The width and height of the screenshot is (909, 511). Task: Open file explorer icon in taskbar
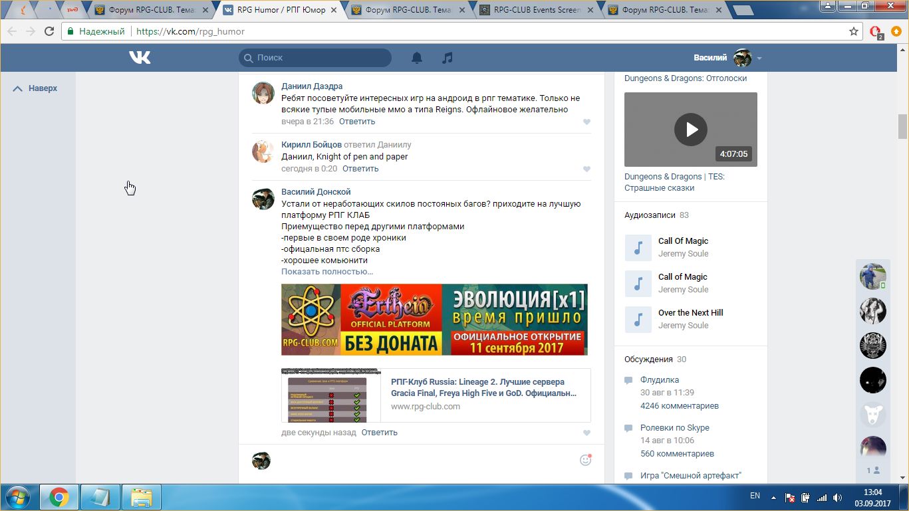tap(142, 496)
